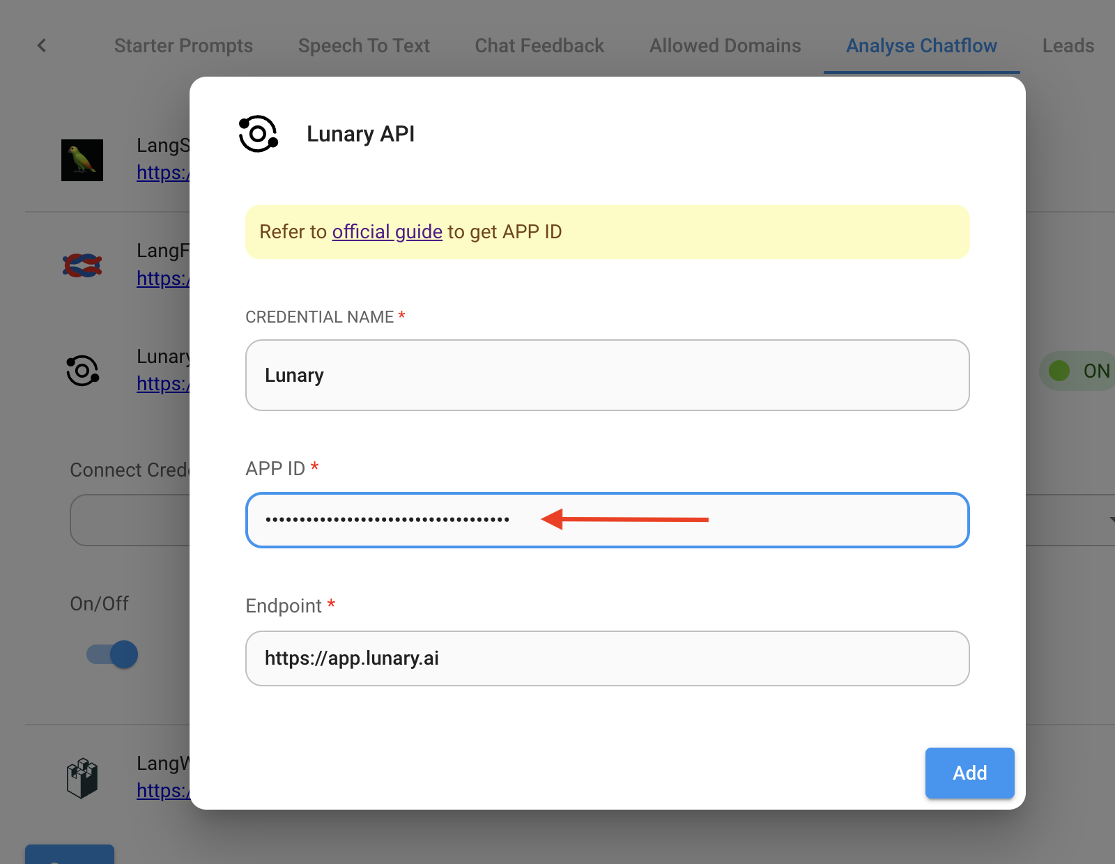Open the LangSmith https link
Screen dimensions: 1115x864
coord(163,173)
